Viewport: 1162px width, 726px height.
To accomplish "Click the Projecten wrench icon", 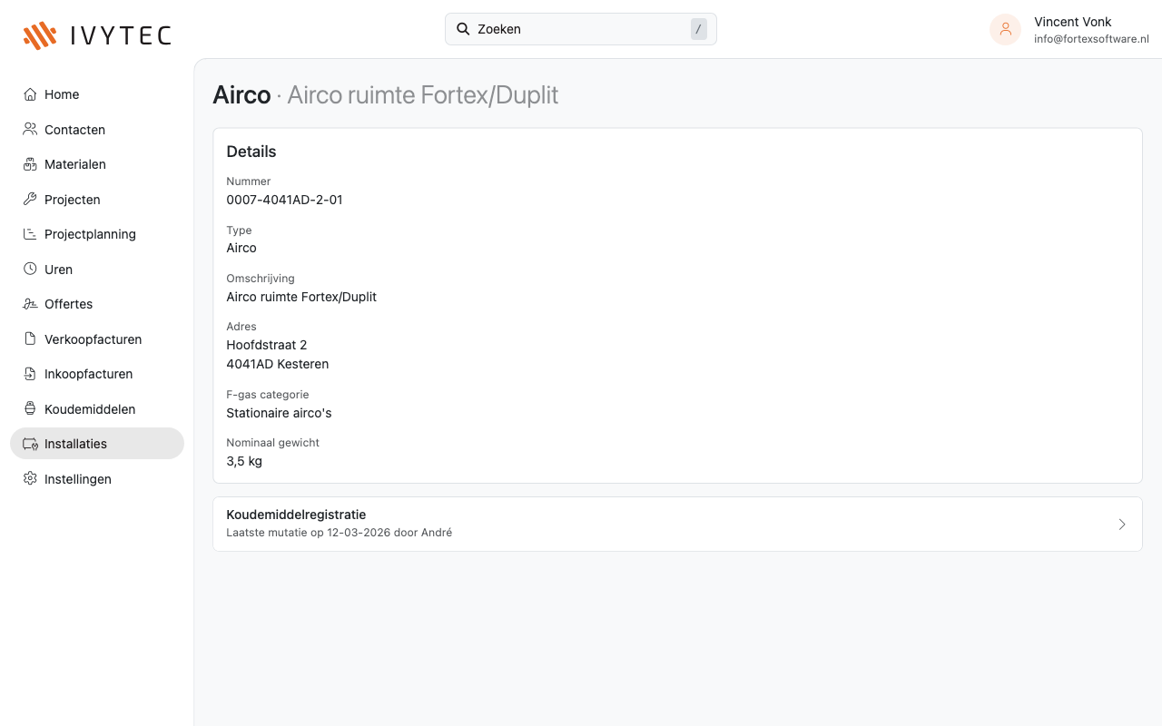I will pos(30,199).
